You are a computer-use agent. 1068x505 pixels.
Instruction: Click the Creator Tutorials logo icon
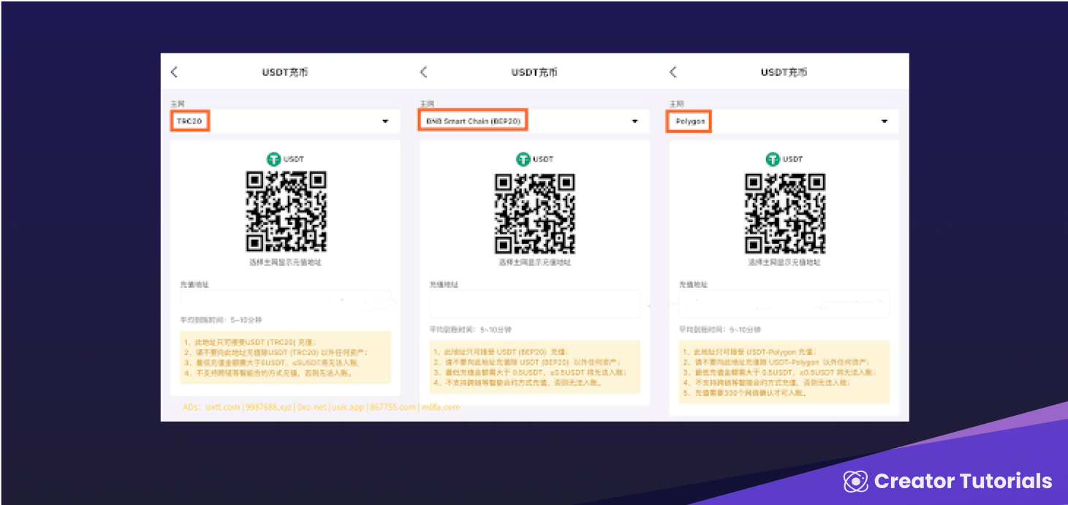[855, 481]
